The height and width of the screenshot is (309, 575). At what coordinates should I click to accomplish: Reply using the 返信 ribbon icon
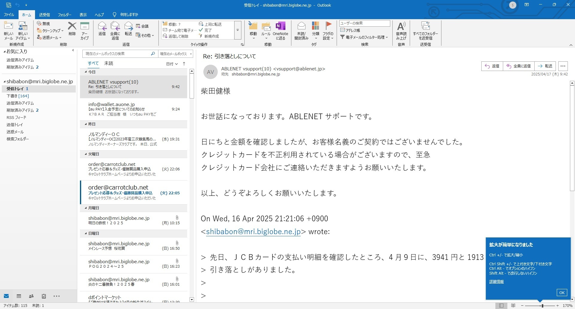[x=102, y=29]
